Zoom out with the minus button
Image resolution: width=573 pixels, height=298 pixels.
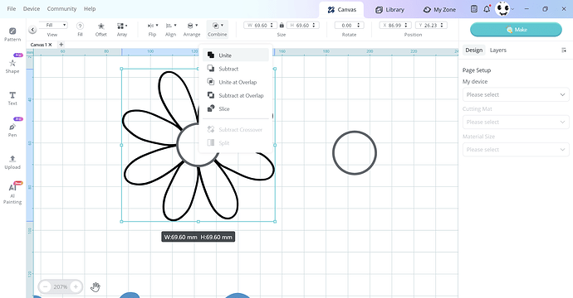click(46, 286)
